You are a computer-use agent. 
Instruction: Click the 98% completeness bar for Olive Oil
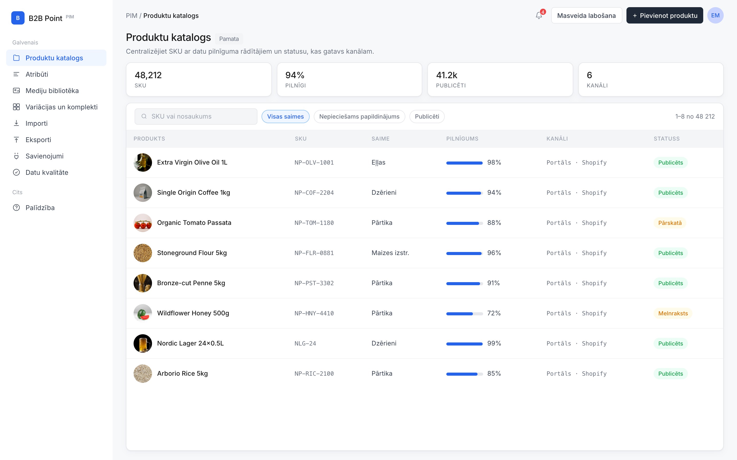(x=464, y=163)
